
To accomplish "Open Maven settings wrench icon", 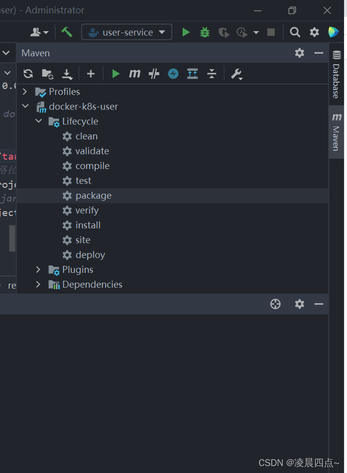I will (237, 74).
